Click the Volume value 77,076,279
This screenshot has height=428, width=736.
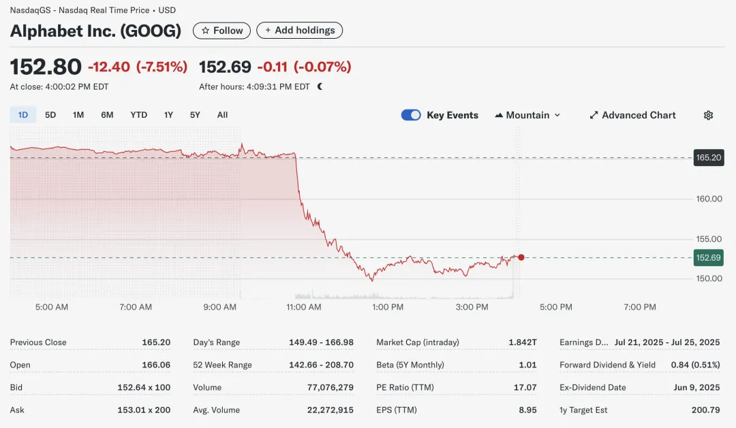(331, 387)
